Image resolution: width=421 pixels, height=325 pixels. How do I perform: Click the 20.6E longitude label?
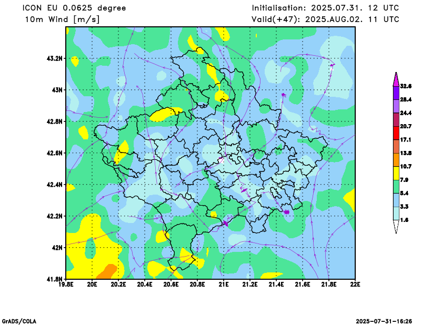click(x=172, y=285)
